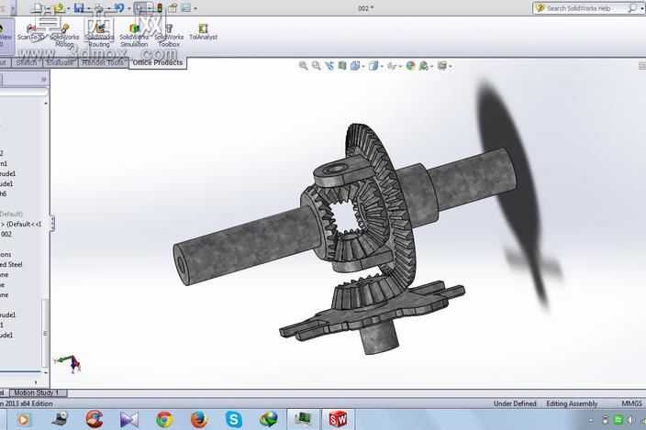646x430 pixels.
Task: Open the MMGS unit system selector
Action: [631, 403]
